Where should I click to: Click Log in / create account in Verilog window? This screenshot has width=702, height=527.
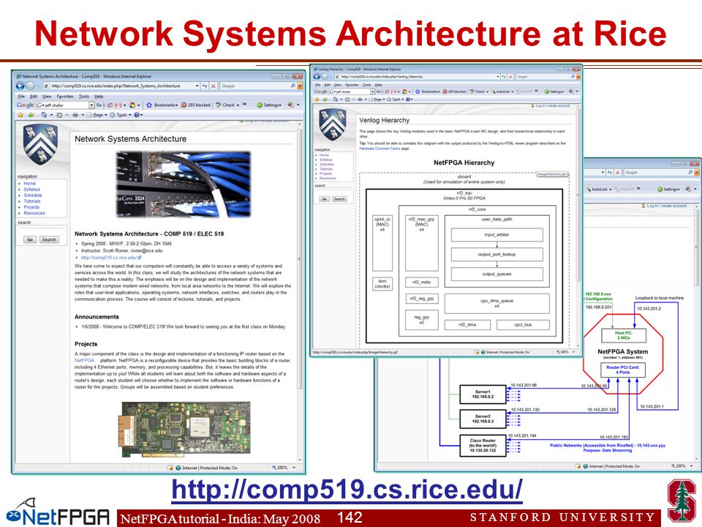click(x=552, y=105)
